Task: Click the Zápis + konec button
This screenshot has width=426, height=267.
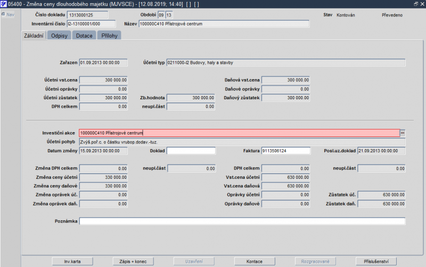Action: point(133,261)
